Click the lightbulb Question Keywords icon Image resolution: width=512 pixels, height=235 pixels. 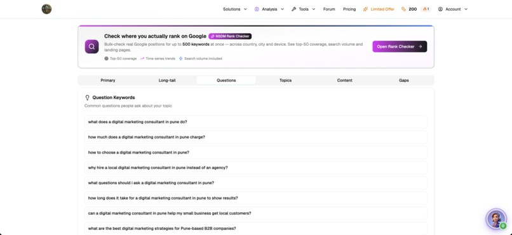(87, 98)
